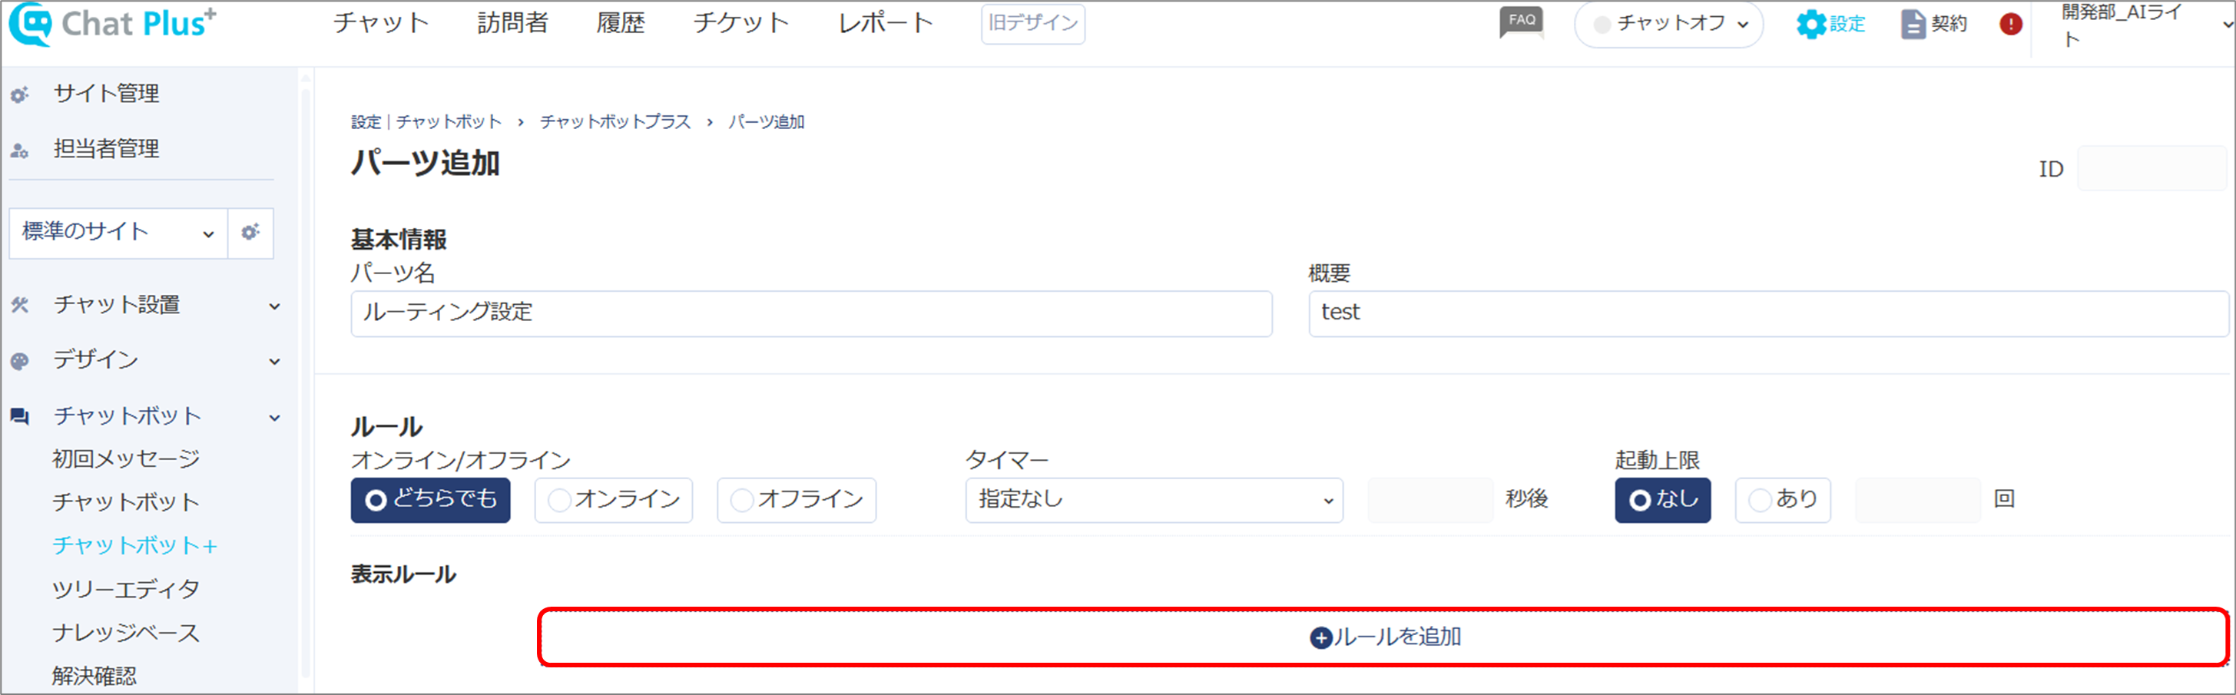Open the タイマー 指定なし dropdown
This screenshot has width=2236, height=695.
point(1154,500)
